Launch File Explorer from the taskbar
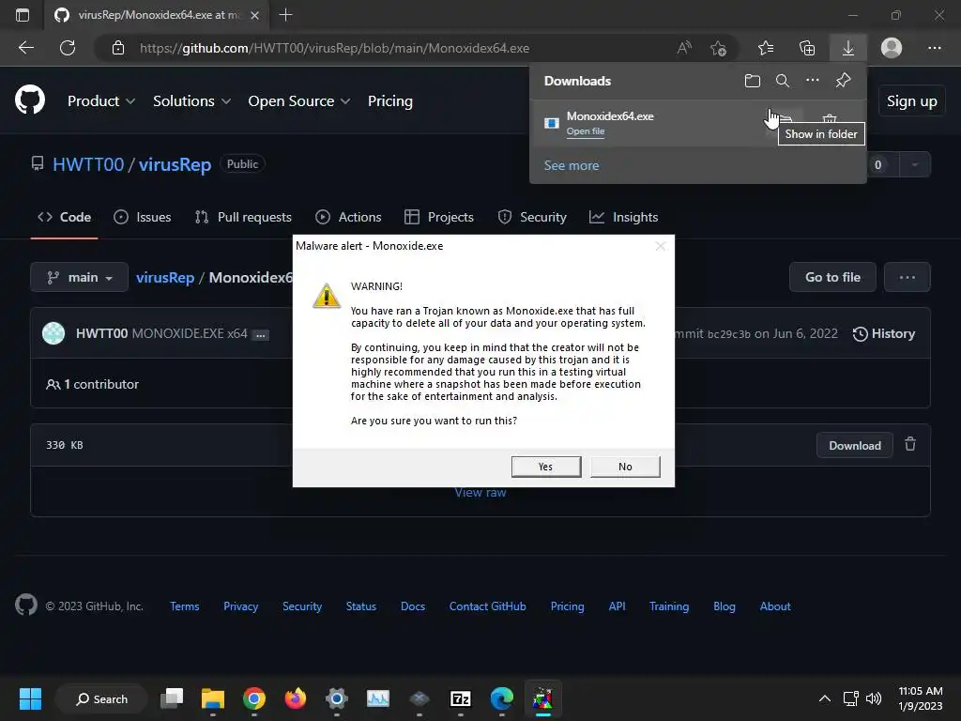 (213, 698)
